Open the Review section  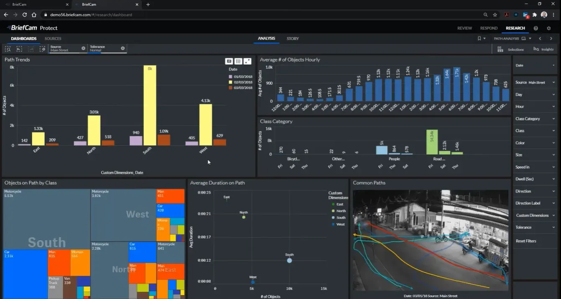[464, 28]
